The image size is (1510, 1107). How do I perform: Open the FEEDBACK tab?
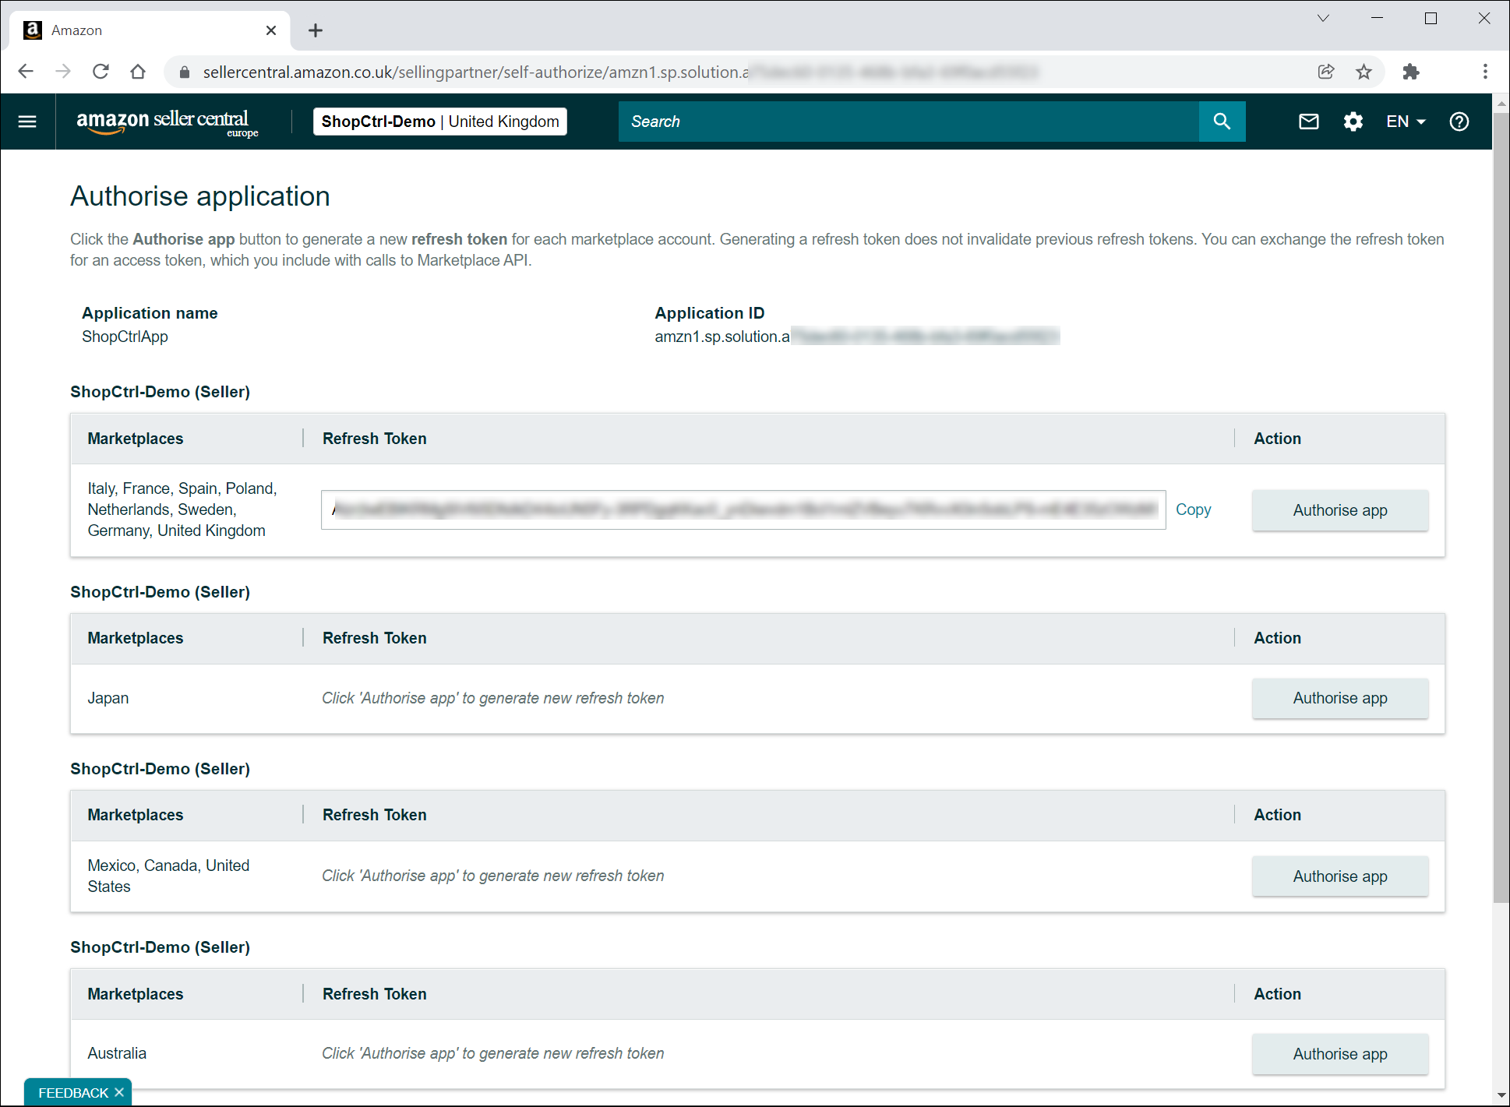[73, 1093]
